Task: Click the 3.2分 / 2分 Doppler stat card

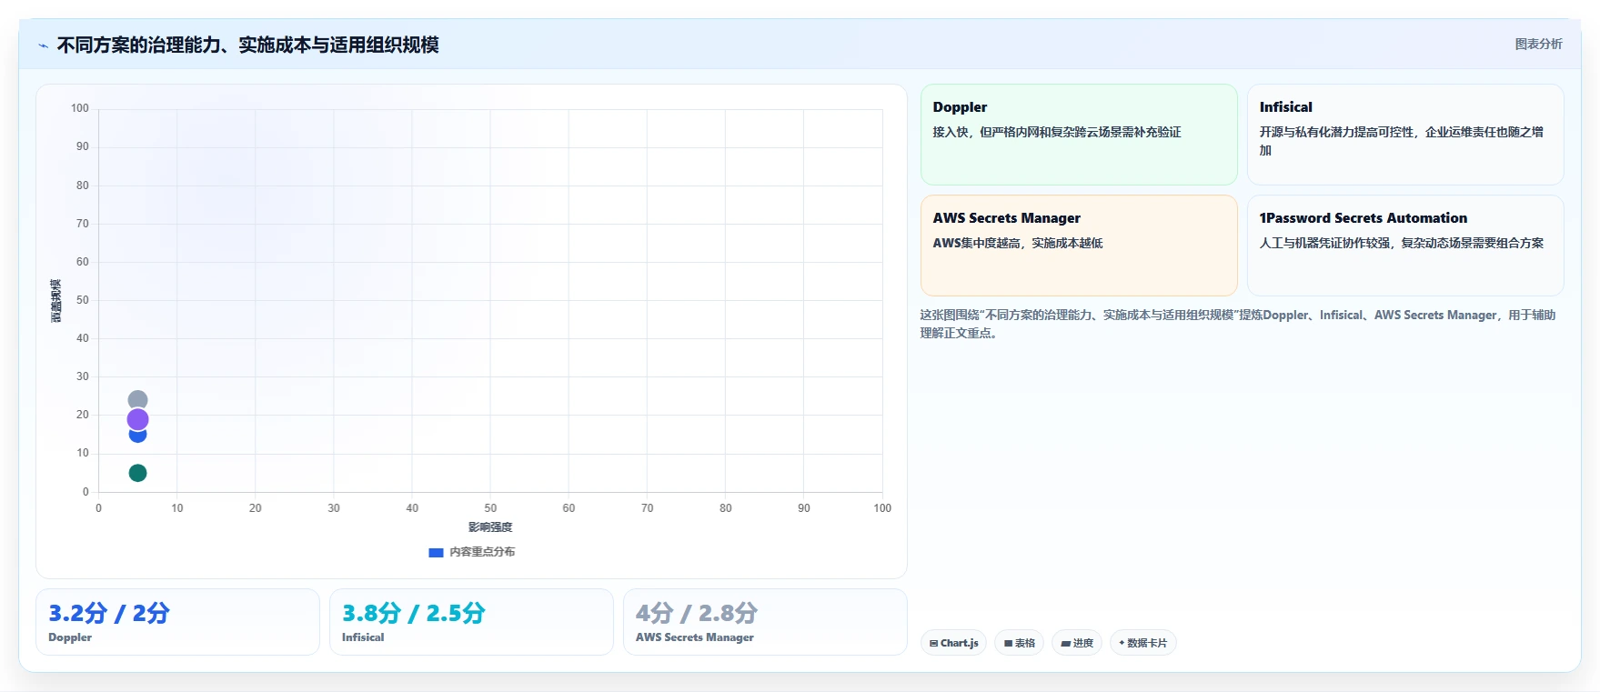Action: click(177, 622)
